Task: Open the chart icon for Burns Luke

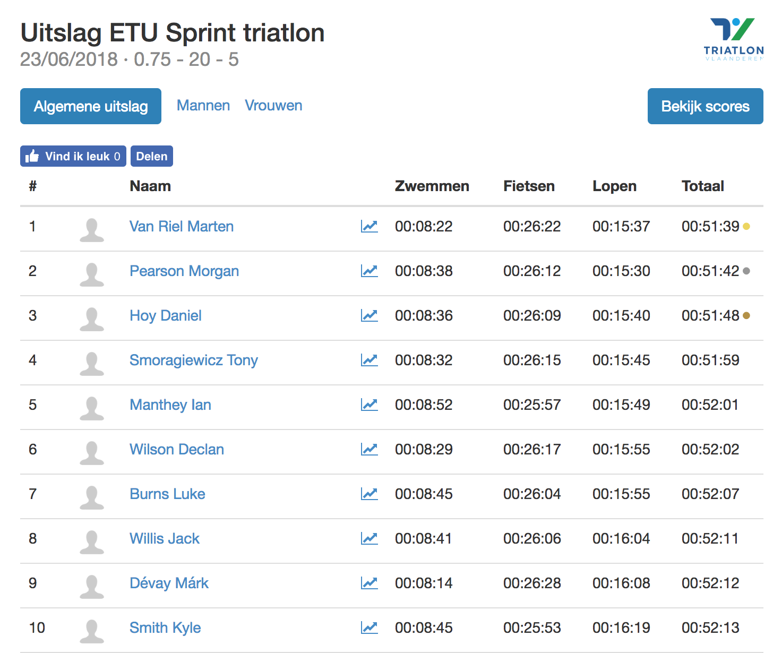Action: 369,494
